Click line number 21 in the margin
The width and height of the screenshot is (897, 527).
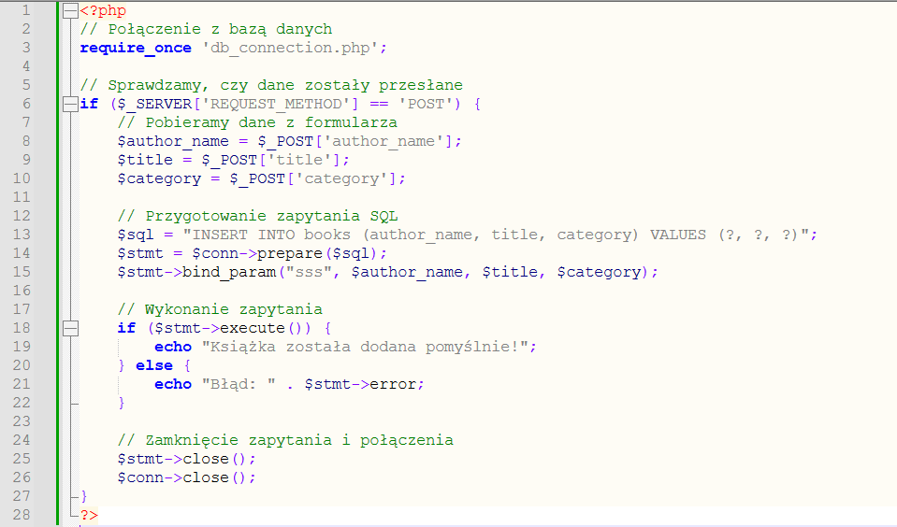[23, 384]
